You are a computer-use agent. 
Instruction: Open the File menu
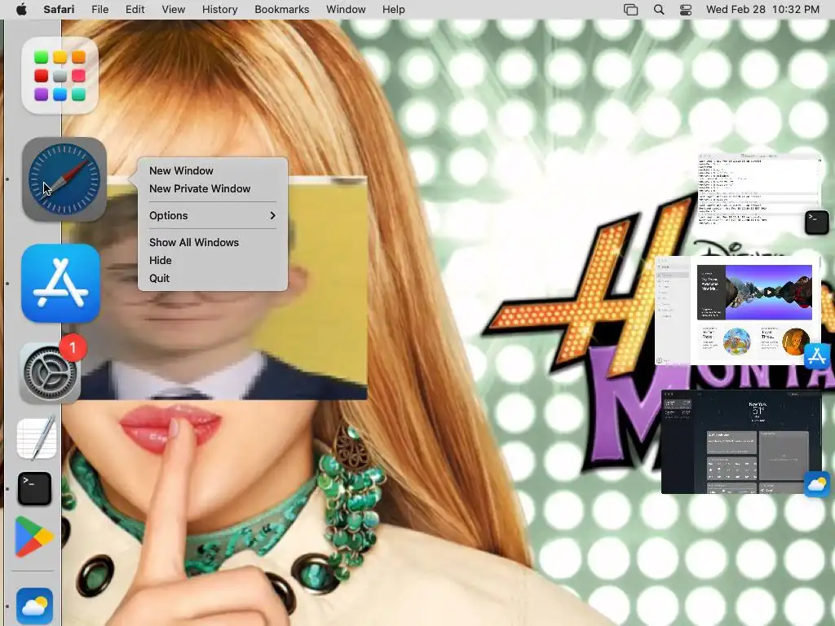click(100, 10)
